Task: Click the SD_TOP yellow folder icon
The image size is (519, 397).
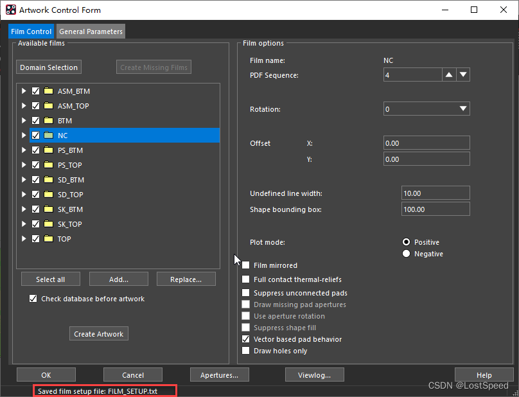Action: coord(48,195)
